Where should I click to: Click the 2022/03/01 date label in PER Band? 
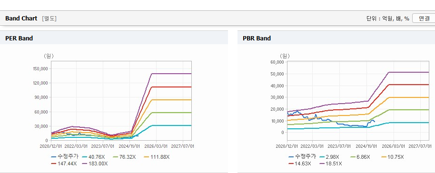76,146
